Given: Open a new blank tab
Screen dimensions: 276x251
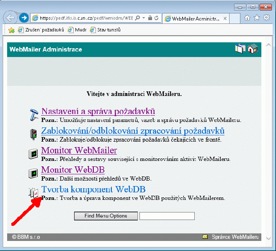Looking at the screenshot, I should (x=235, y=18).
